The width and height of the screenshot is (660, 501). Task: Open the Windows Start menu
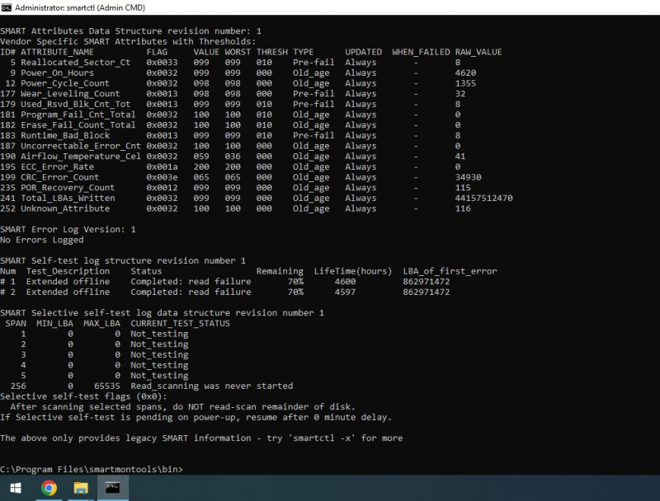(16, 488)
